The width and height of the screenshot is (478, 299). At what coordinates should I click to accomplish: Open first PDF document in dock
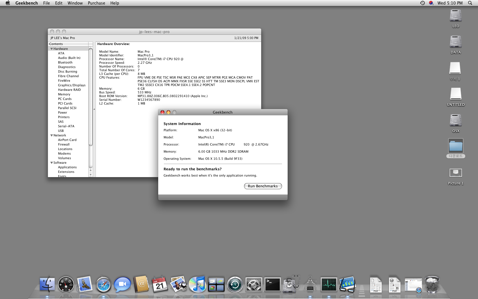pyautogui.click(x=376, y=285)
